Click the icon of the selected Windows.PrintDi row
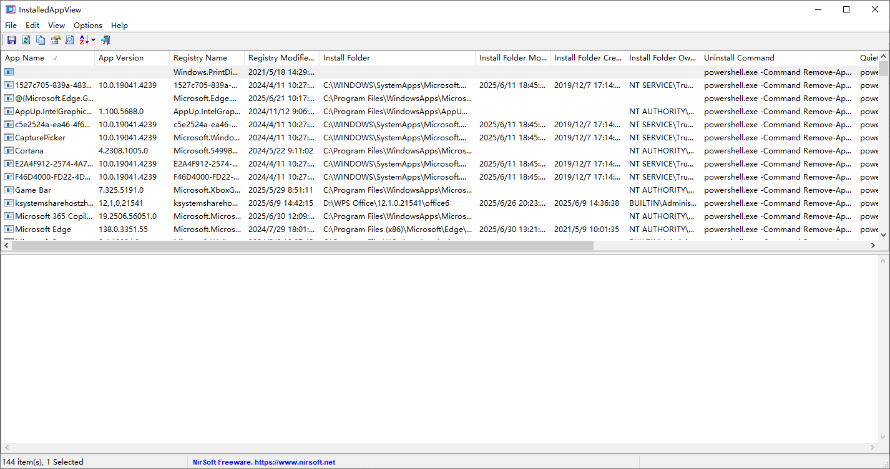 tap(9, 72)
